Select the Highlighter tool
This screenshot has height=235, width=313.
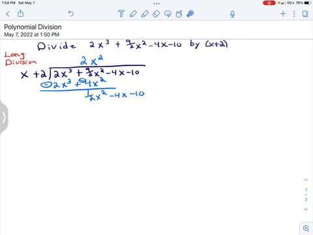[x=145, y=14]
